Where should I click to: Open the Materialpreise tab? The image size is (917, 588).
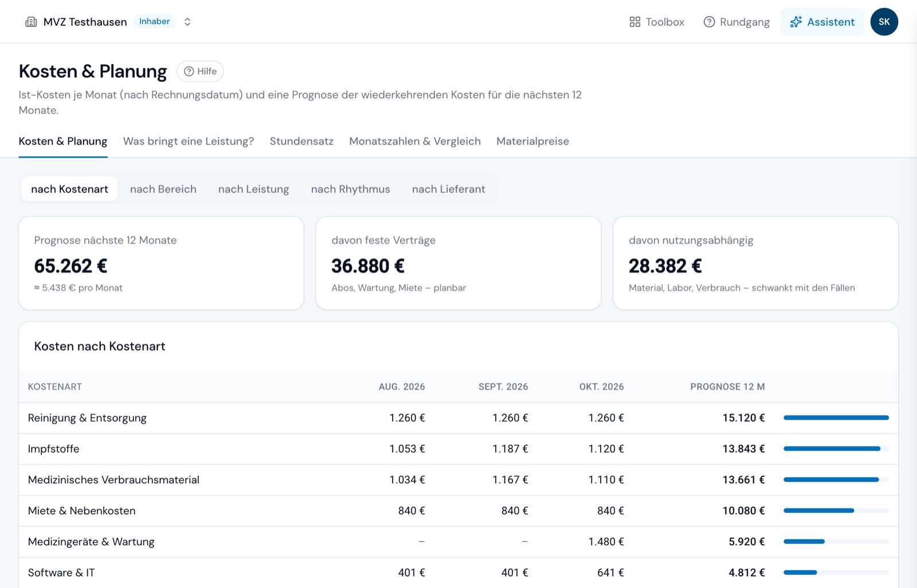pos(532,141)
